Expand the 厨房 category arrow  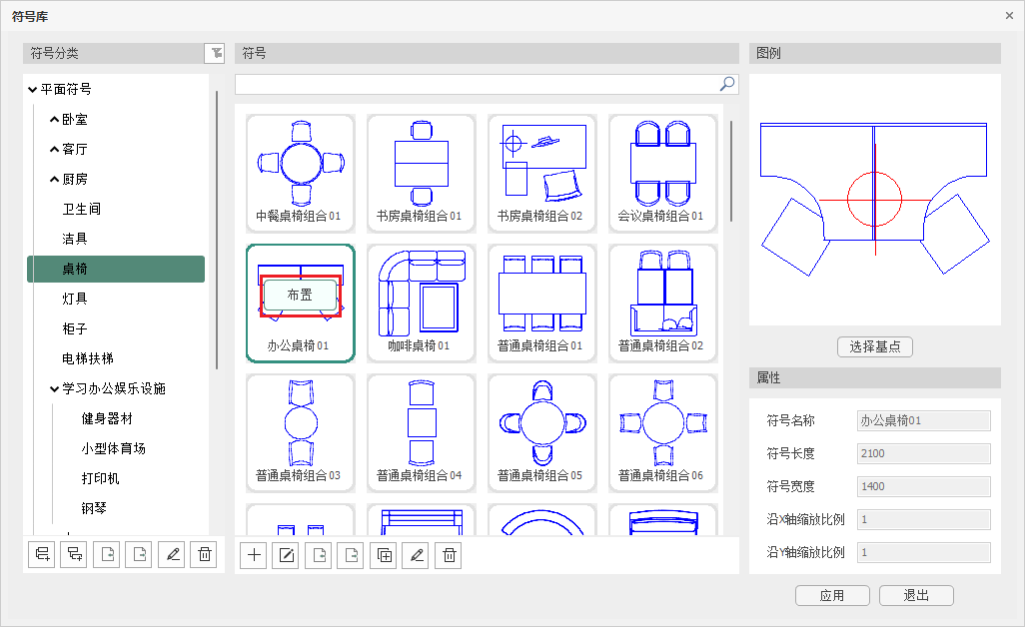click(54, 180)
